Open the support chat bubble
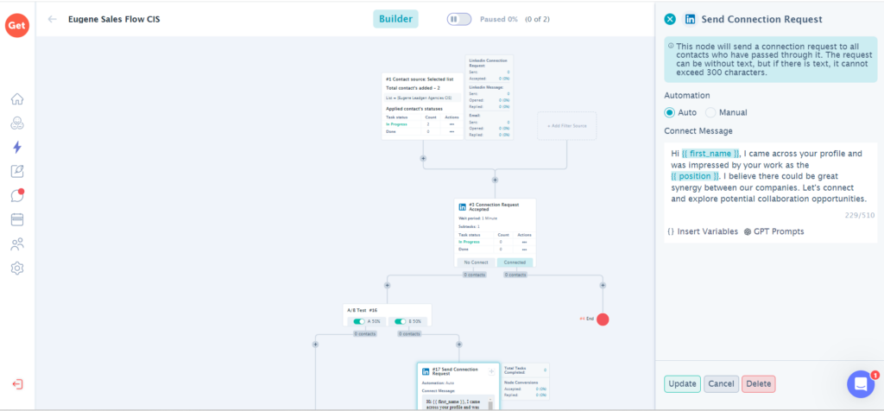This screenshot has width=884, height=411. tap(861, 383)
